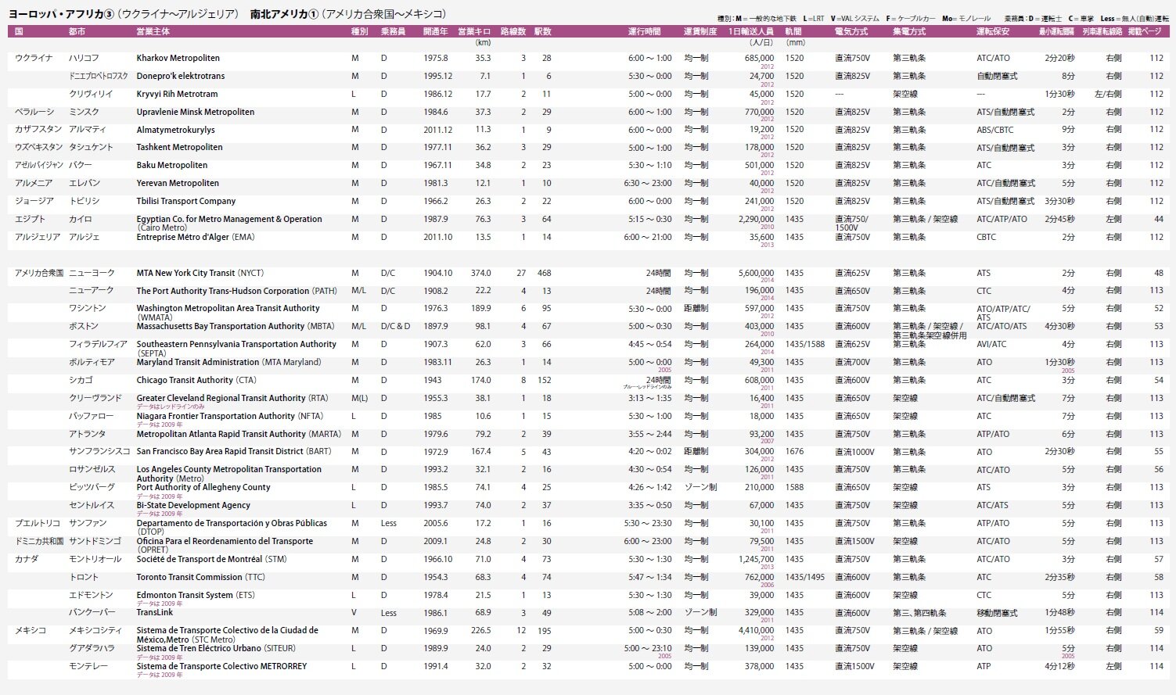
Task: Select the ベラルーシ country cell
Action: 34,112
